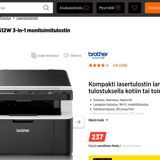Open the wishlist heart icon

pos(135,8)
